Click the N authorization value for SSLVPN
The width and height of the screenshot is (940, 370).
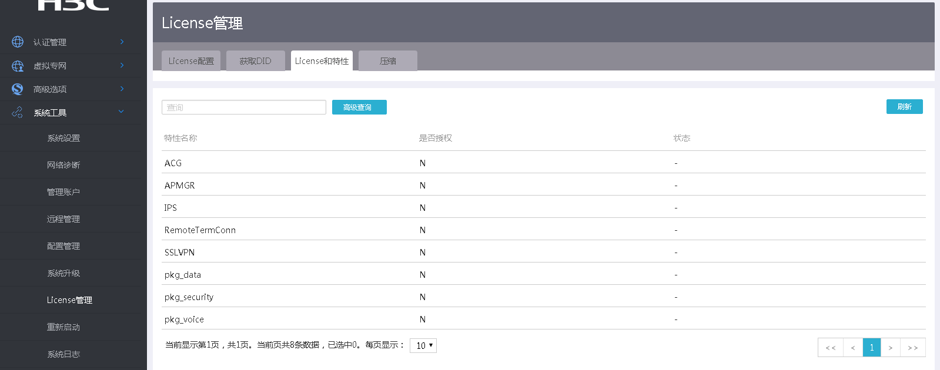(x=423, y=253)
